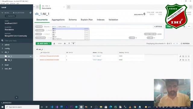The image size is (193, 109).
Task: Edit the Max Time MS value
Action: (159, 34)
